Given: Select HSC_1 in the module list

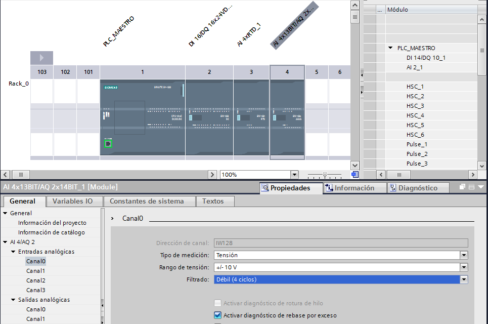Looking at the screenshot, I should pos(415,87).
